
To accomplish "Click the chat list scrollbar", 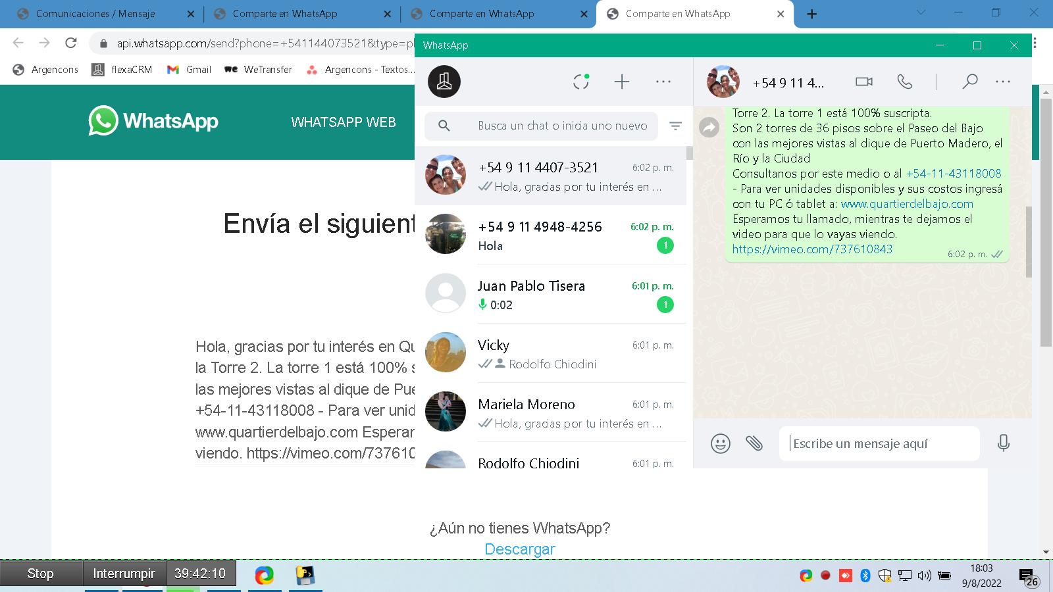I will pyautogui.click(x=689, y=153).
